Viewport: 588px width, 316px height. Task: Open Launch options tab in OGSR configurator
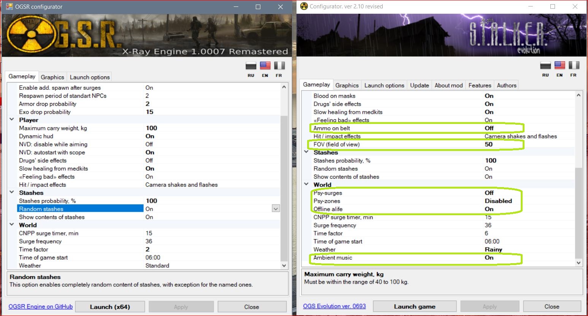coord(90,77)
